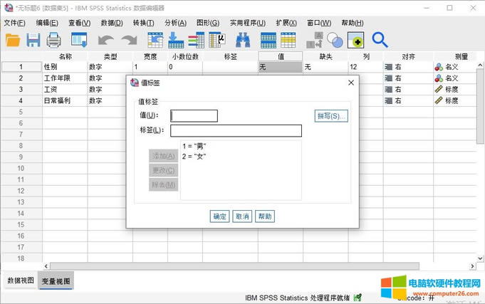Viewport: 485px width, 304px height.
Task: Go to variable toolbar icon
Action: click(x=176, y=40)
